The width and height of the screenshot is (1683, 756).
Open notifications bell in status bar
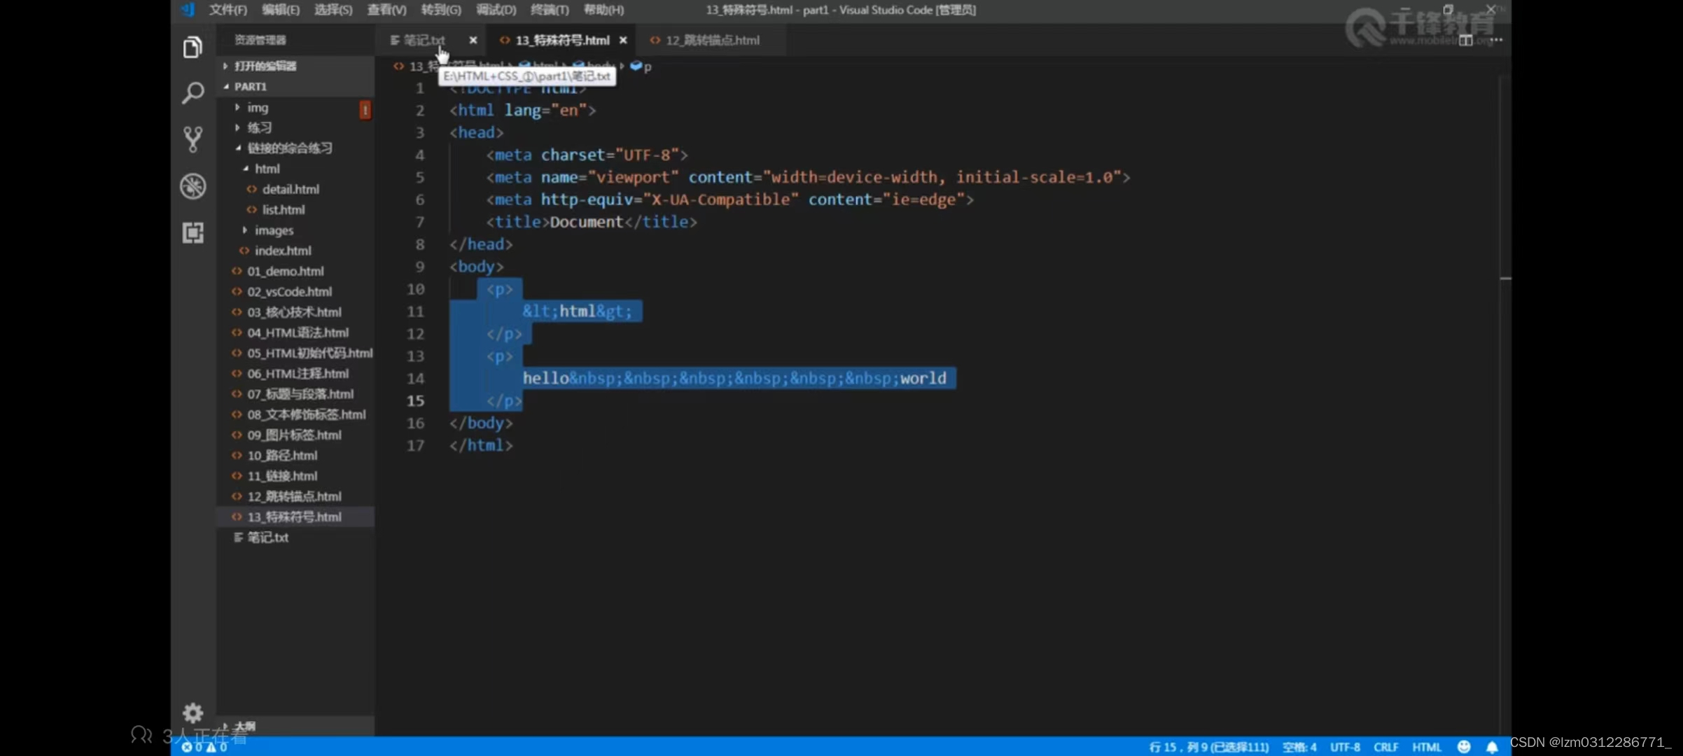pos(1492,747)
